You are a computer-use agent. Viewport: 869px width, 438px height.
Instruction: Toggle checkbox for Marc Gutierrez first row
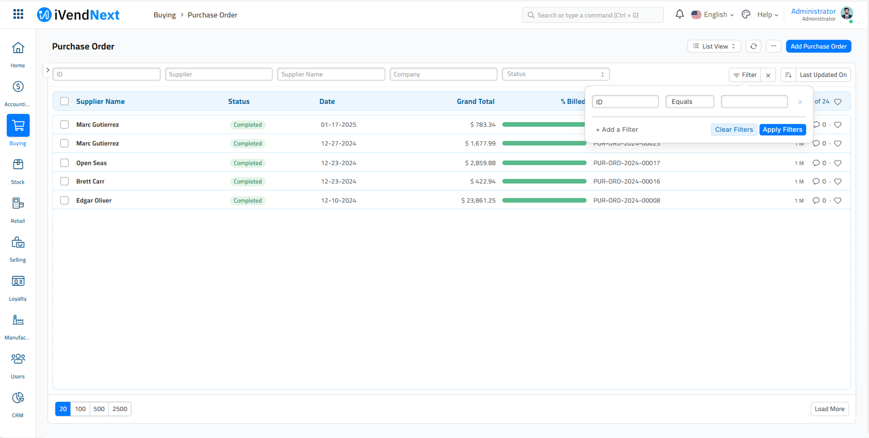pyautogui.click(x=65, y=124)
